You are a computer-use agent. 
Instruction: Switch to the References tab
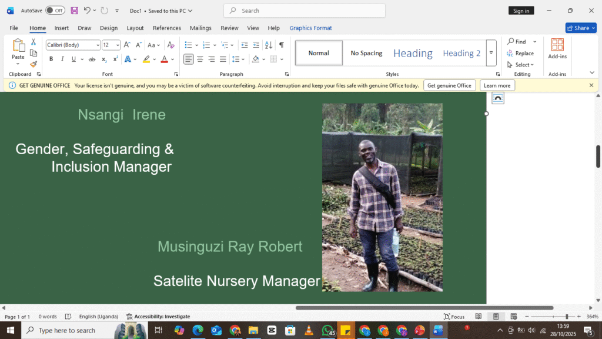point(167,28)
